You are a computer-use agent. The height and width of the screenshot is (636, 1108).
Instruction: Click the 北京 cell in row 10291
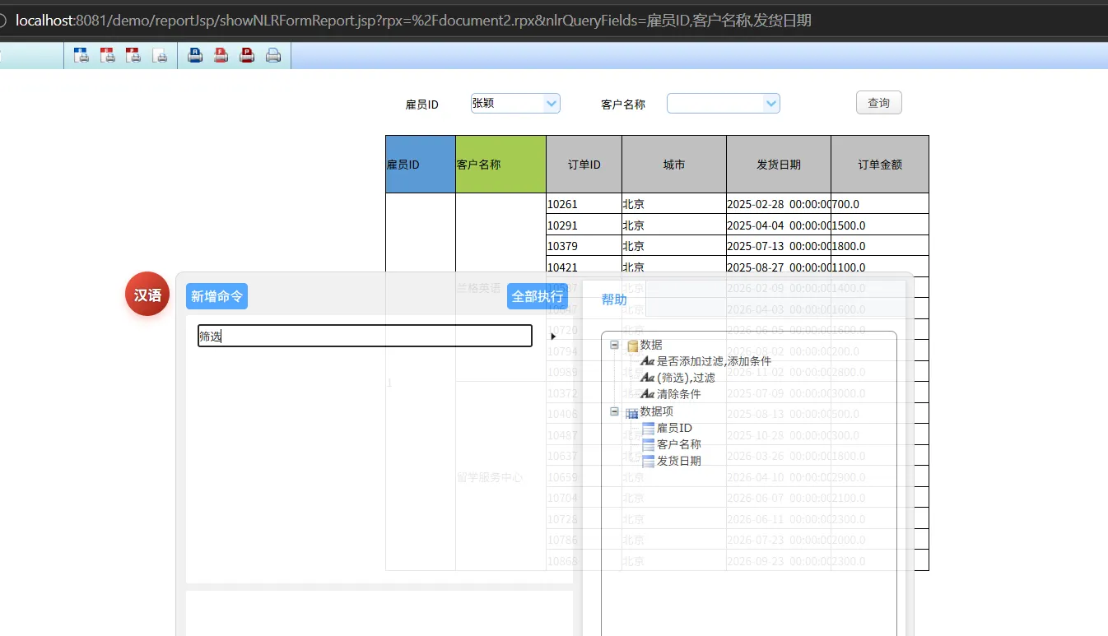pos(674,225)
